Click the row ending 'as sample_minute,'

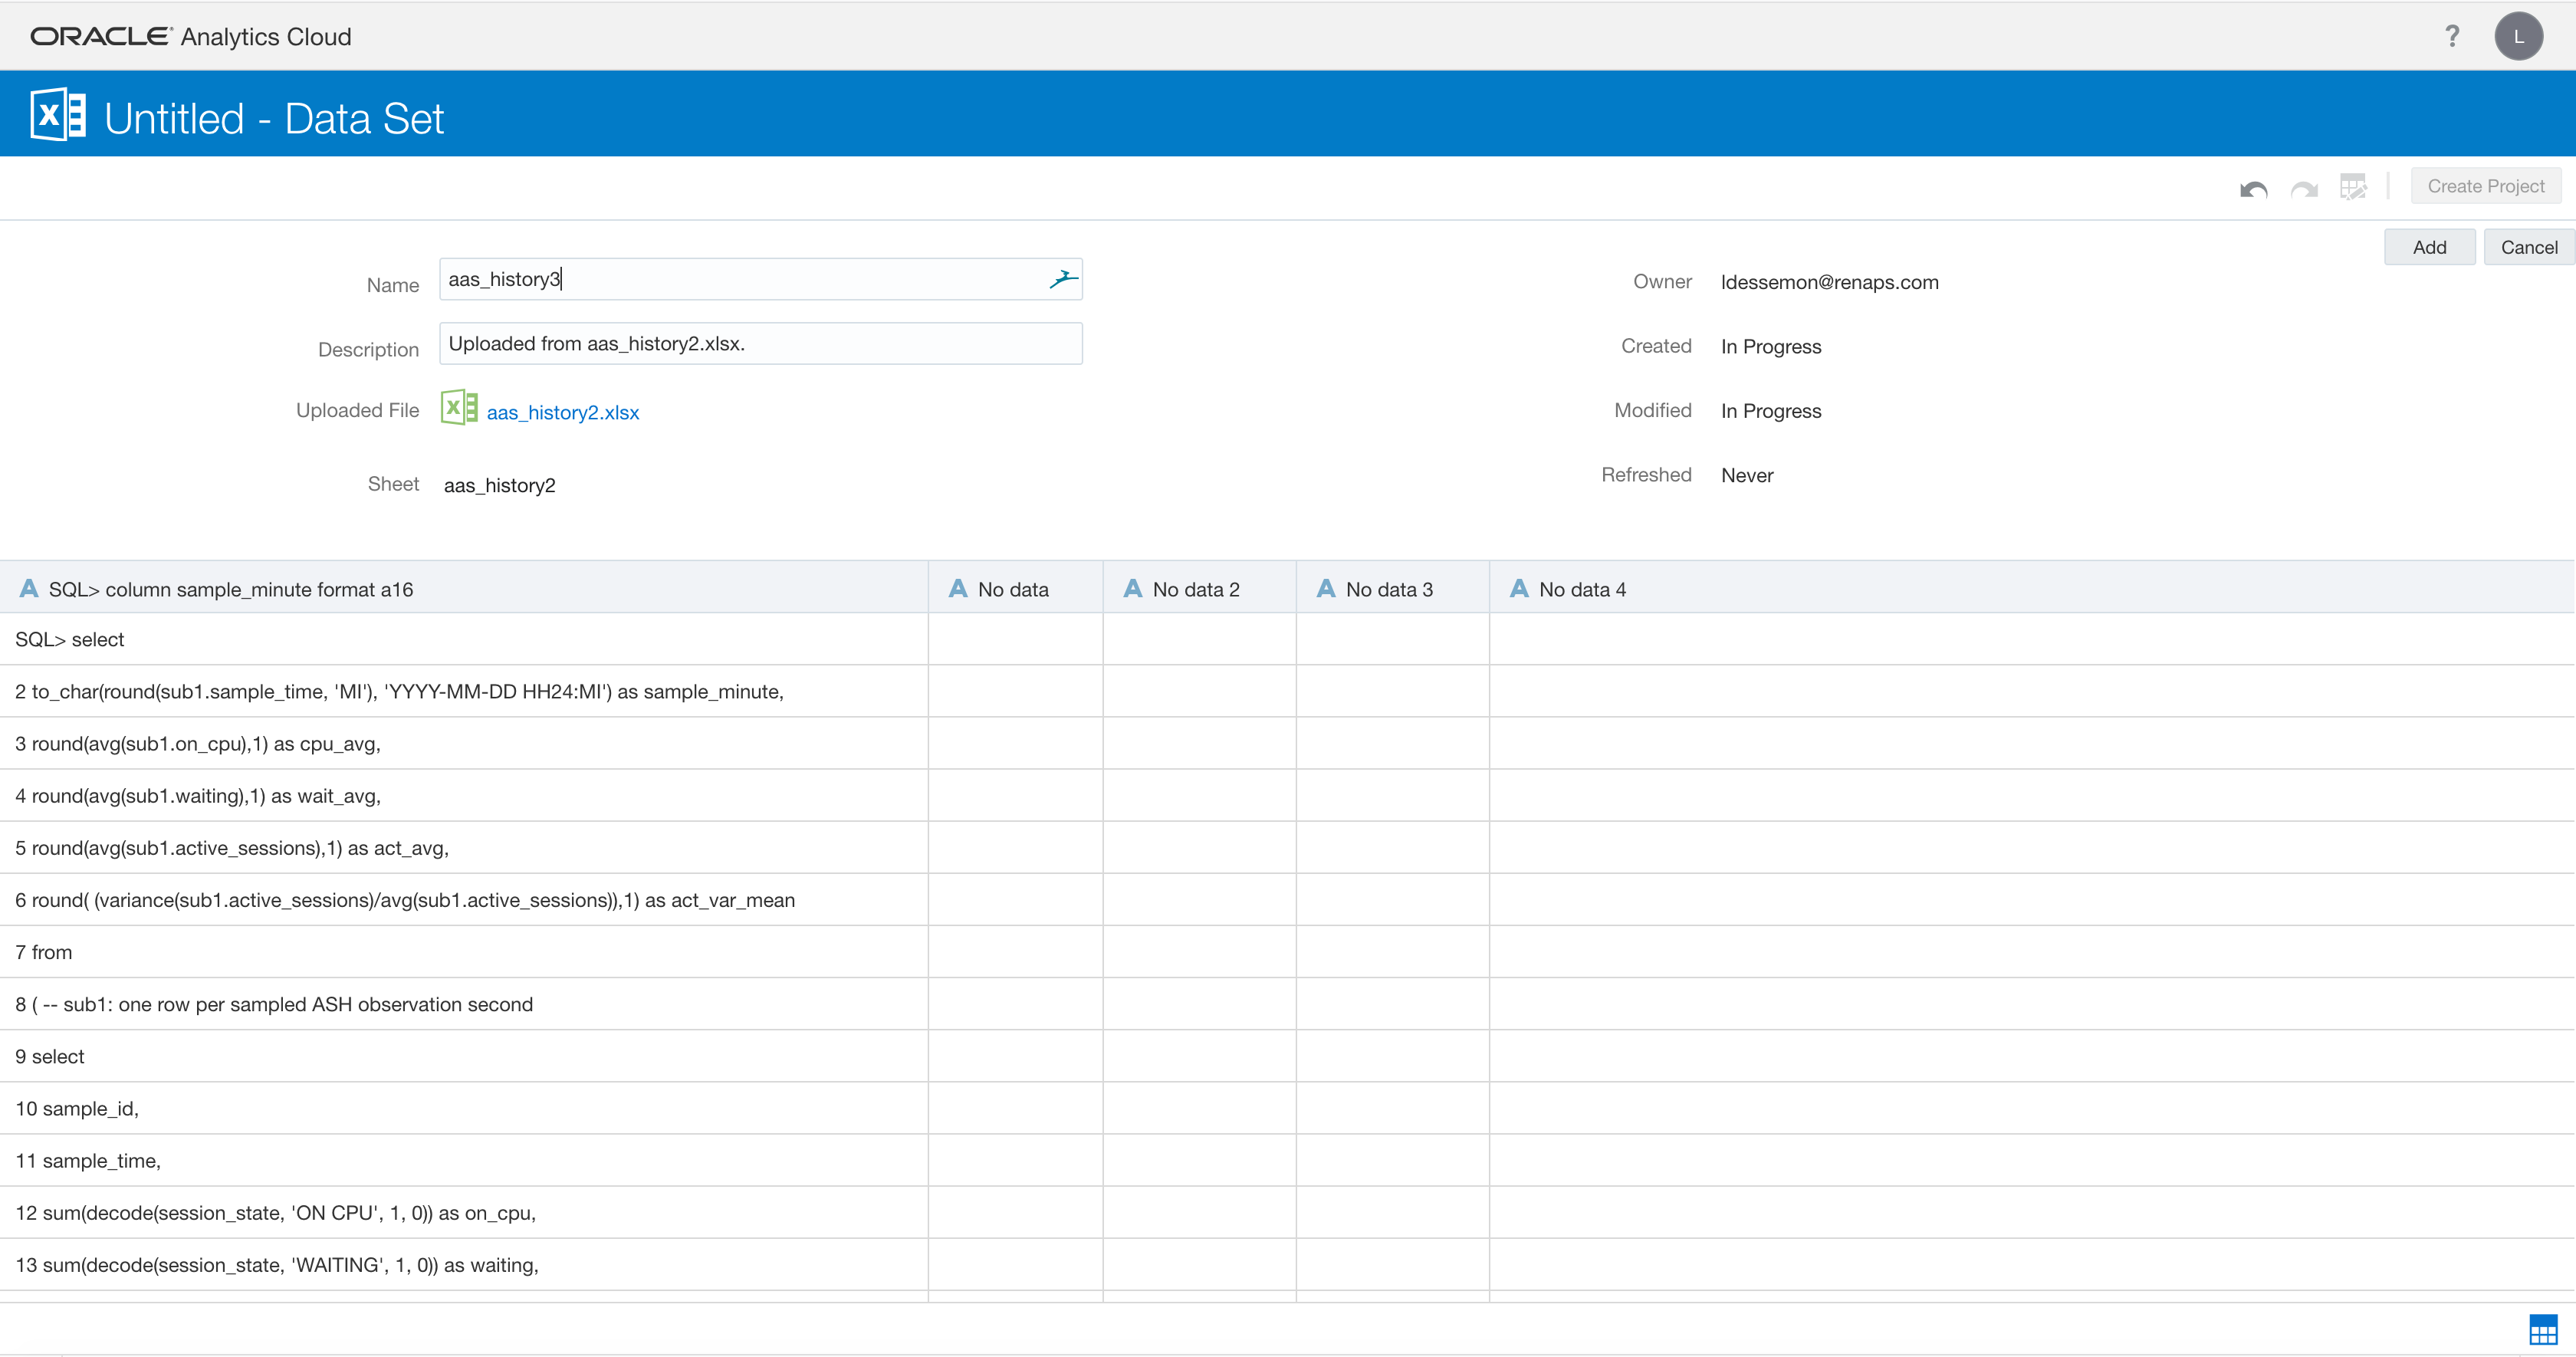tap(464, 691)
